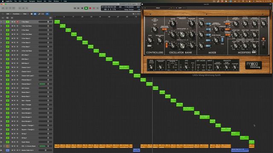Open the Apple menu
This screenshot has height=153, width=273.
coord(3,1)
